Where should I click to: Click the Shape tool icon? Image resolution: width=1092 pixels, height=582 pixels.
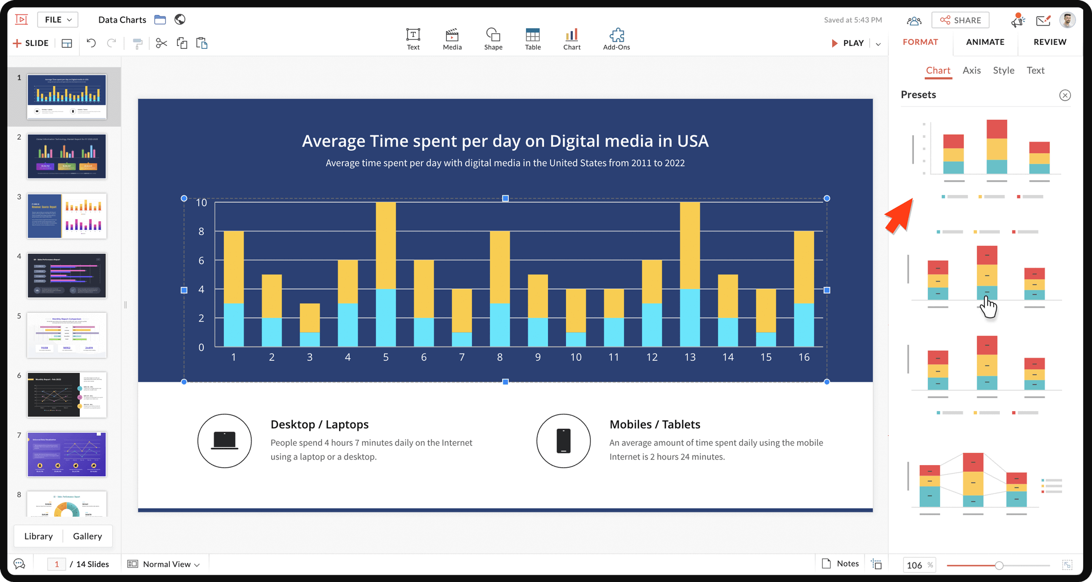tap(492, 39)
